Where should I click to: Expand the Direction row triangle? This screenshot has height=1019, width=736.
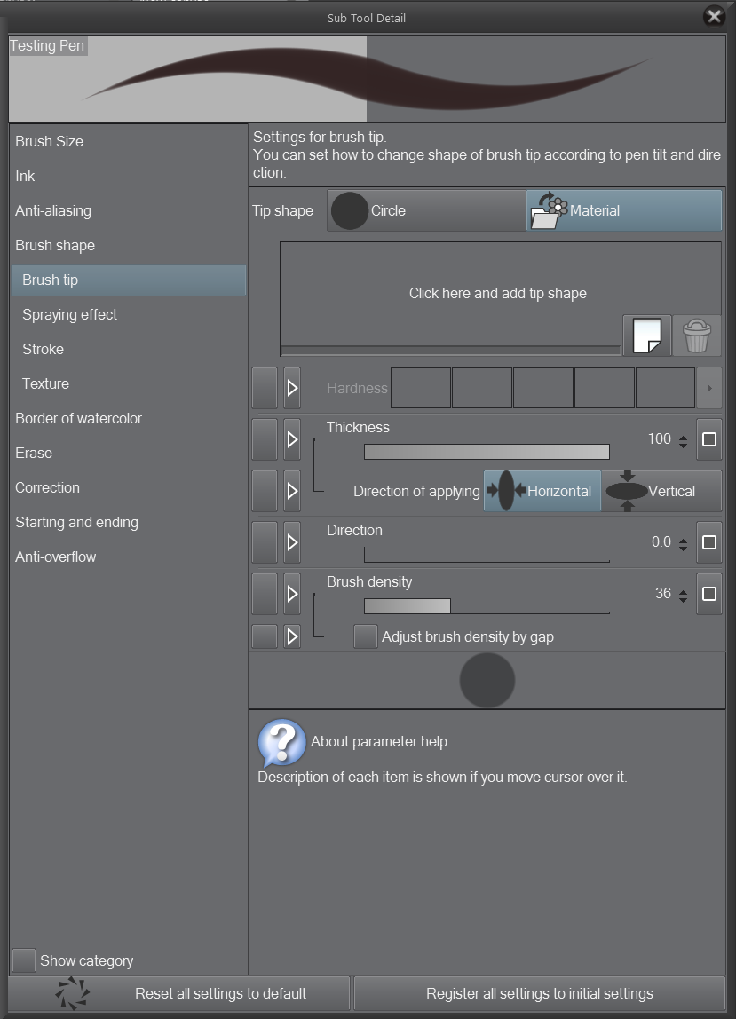pyautogui.click(x=292, y=542)
